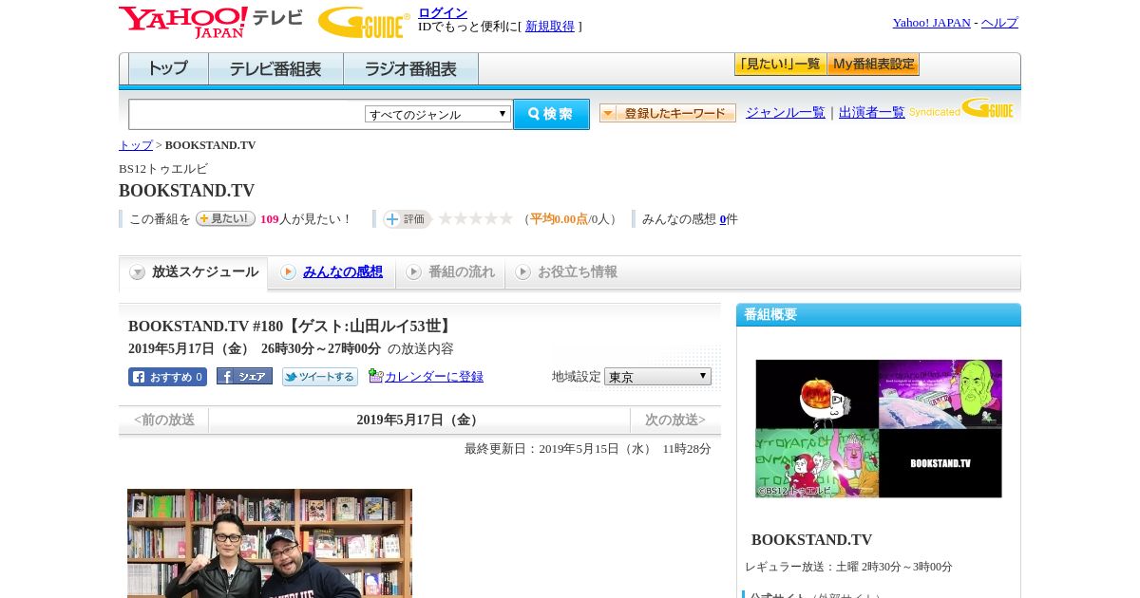Expand the すべてのジャンル dropdown
The image size is (1140, 598).
click(x=438, y=114)
